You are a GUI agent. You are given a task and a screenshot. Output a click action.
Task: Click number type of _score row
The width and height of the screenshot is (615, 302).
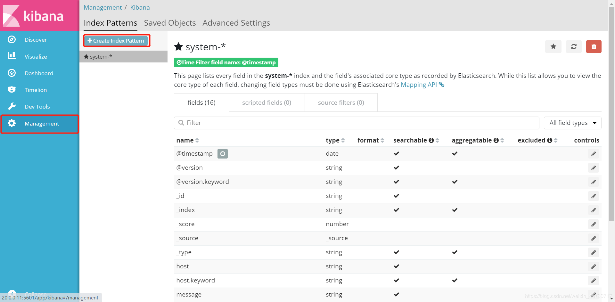337,224
